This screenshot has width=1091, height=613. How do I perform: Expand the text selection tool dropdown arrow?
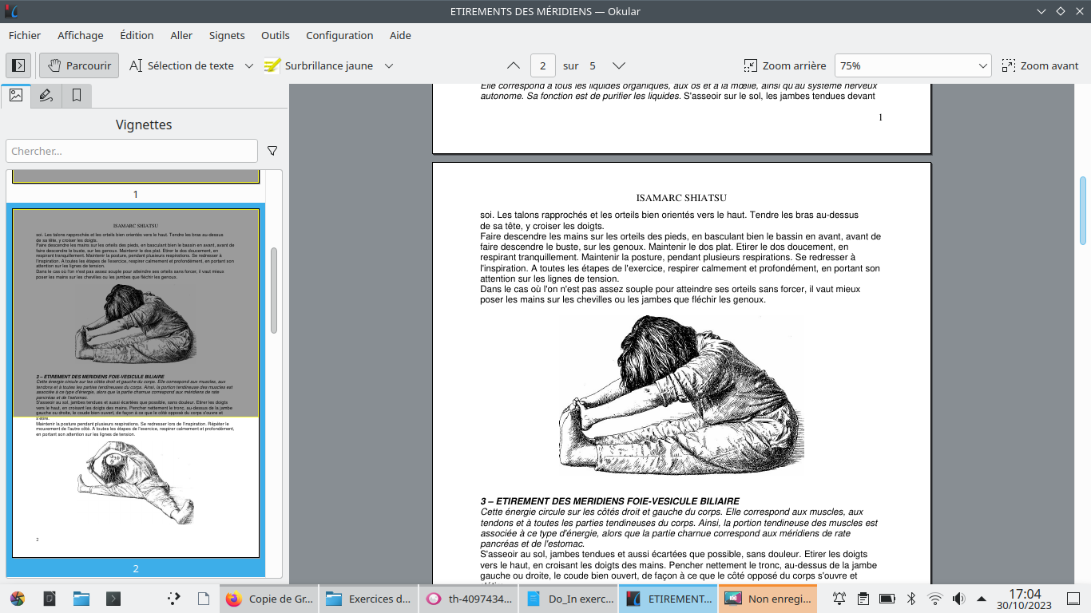click(x=248, y=65)
